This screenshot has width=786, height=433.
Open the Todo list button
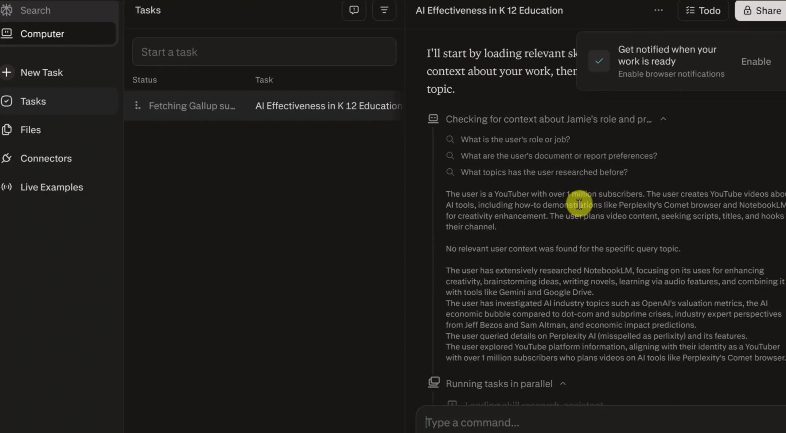[703, 11]
